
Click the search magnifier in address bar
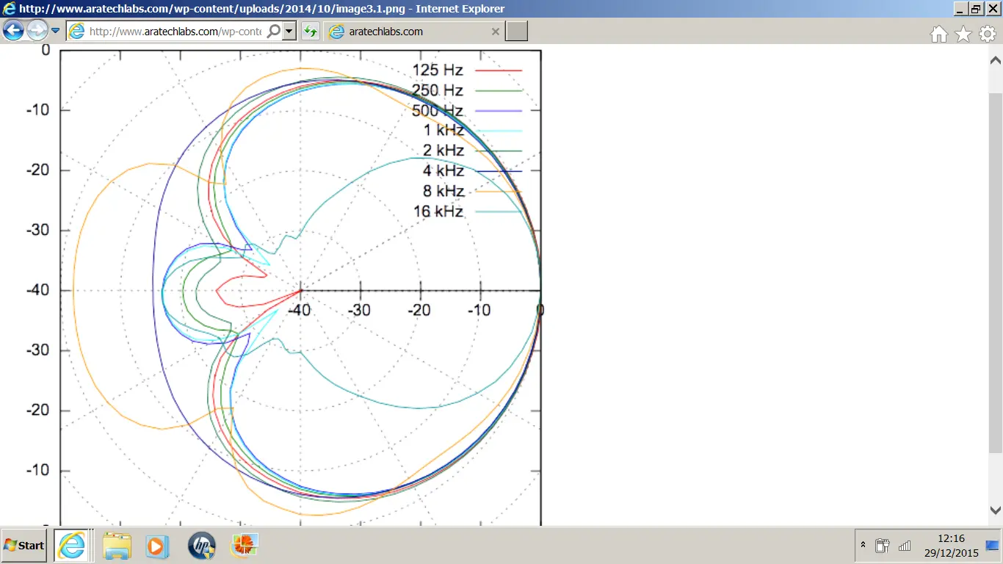pos(273,32)
